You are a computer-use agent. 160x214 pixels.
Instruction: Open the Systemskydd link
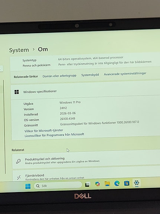(x=90, y=75)
